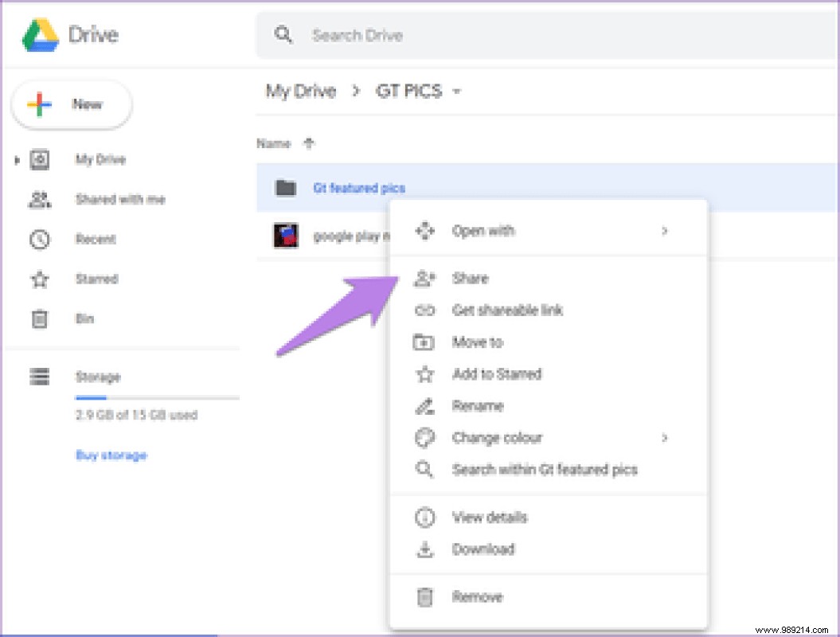Open Search Drive magnifier icon
The width and height of the screenshot is (840, 637).
click(283, 35)
